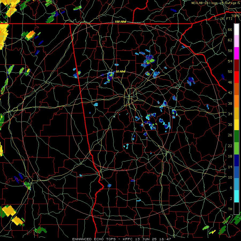The height and width of the screenshot is (241, 241).
Task: Click the dark green legend swatch
Action: coord(236,136)
